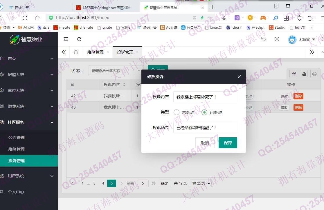Close the 维修管理 tab
The height and width of the screenshot is (210, 324).
[x=108, y=52]
